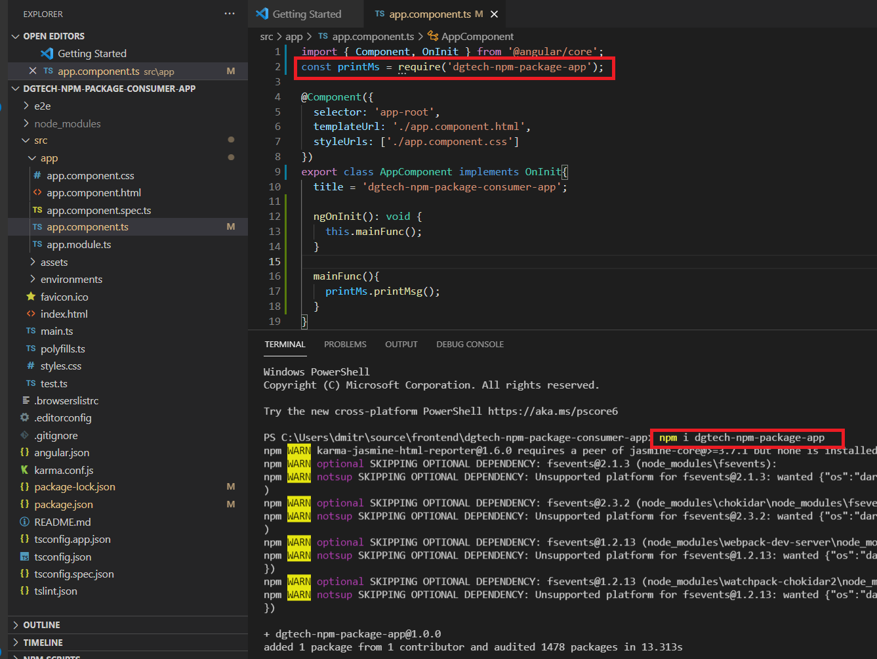Open the .editorconfig gear file
Screen dimensions: 877x659
point(62,417)
